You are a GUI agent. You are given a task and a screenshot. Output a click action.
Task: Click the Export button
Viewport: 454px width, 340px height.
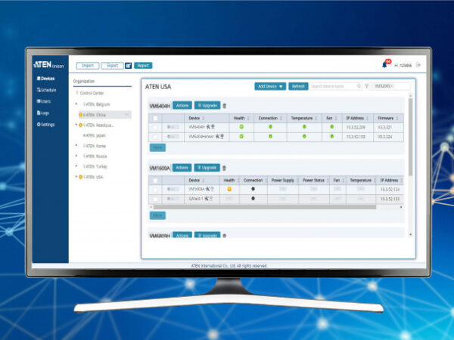click(x=112, y=66)
